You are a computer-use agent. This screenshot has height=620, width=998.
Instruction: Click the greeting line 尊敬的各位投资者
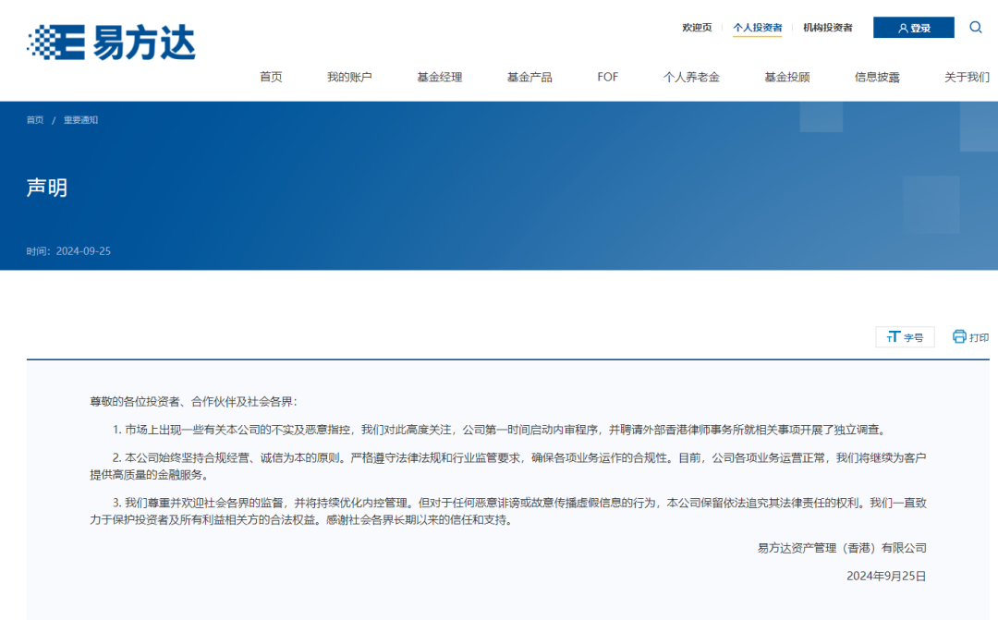pos(193,402)
